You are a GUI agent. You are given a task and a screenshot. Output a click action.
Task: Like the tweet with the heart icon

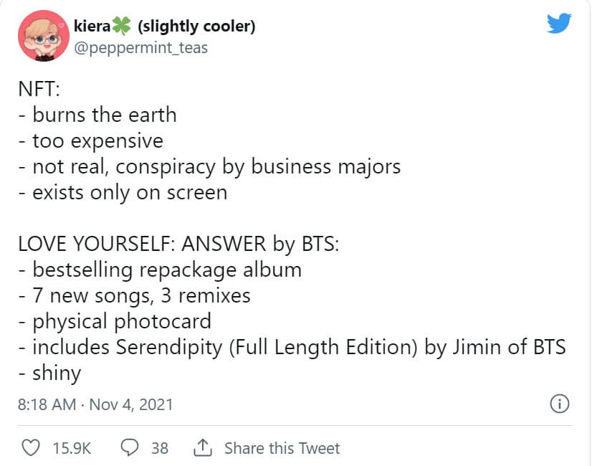(31, 448)
